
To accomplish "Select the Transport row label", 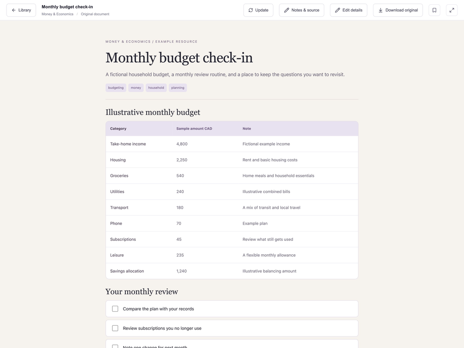I will pyautogui.click(x=119, y=207).
